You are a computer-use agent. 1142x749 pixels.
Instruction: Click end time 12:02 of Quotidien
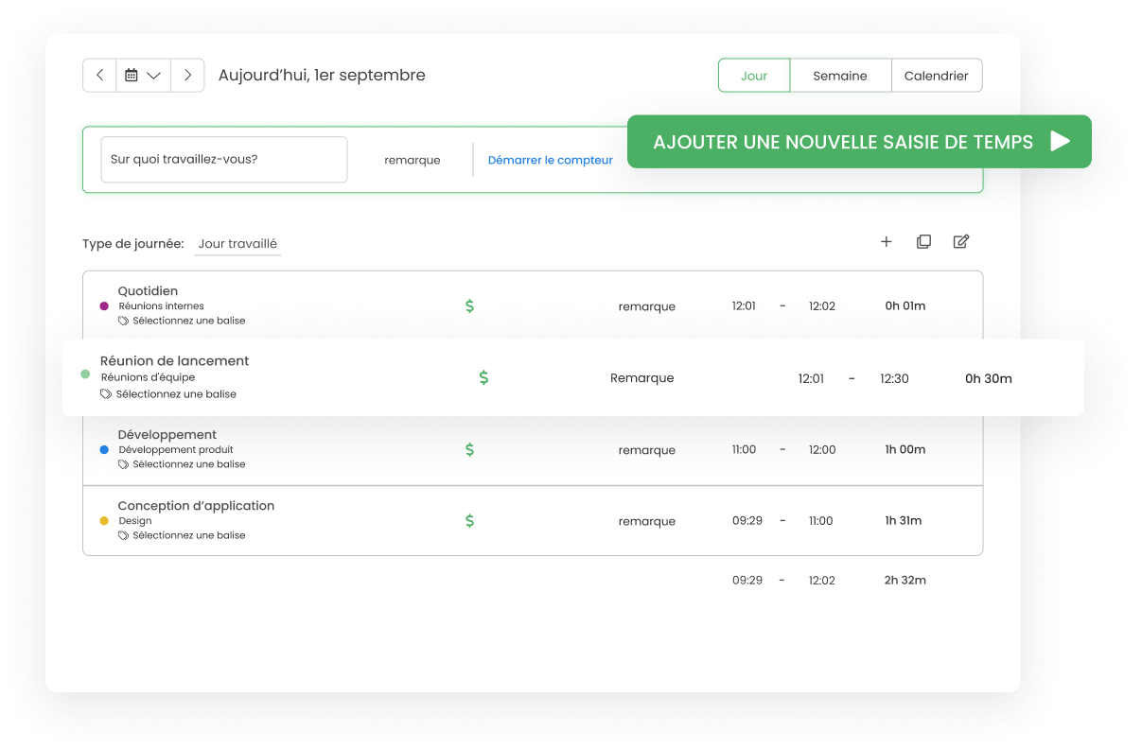[x=822, y=306]
